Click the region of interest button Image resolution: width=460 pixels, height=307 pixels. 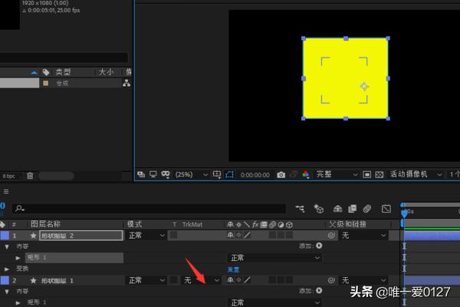366,175
